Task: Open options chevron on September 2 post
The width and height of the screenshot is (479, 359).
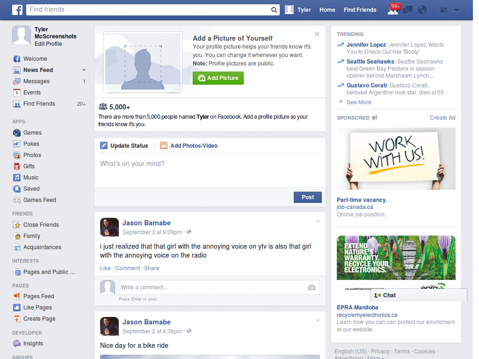Action: point(318,321)
